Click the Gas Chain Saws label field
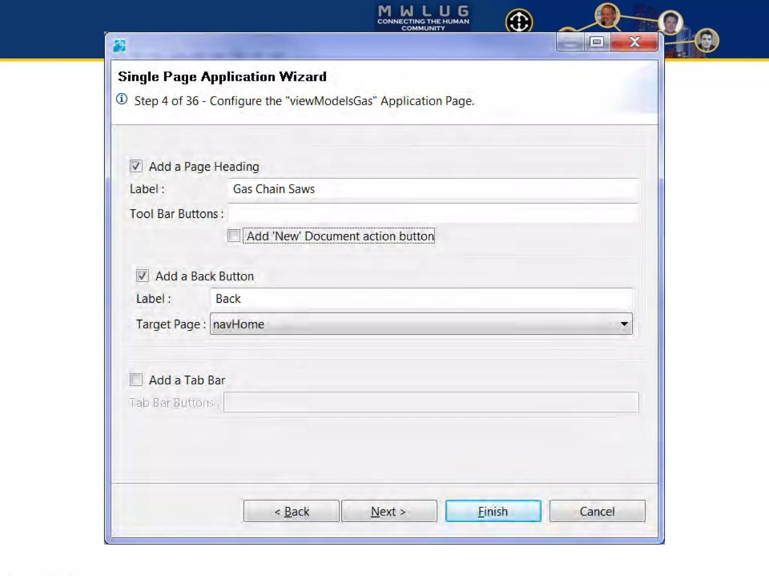Screen dimensions: 769x576 [x=433, y=189]
